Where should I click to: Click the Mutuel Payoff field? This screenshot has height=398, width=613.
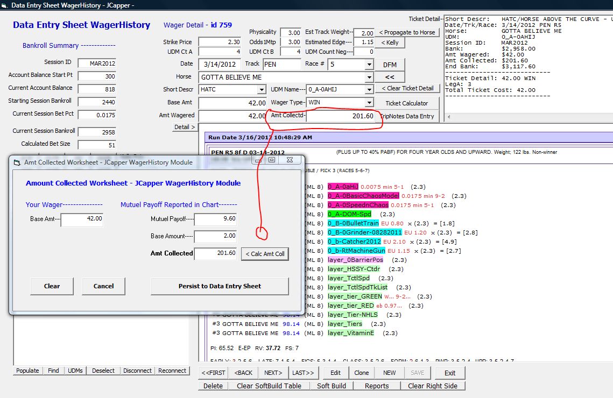(215, 219)
